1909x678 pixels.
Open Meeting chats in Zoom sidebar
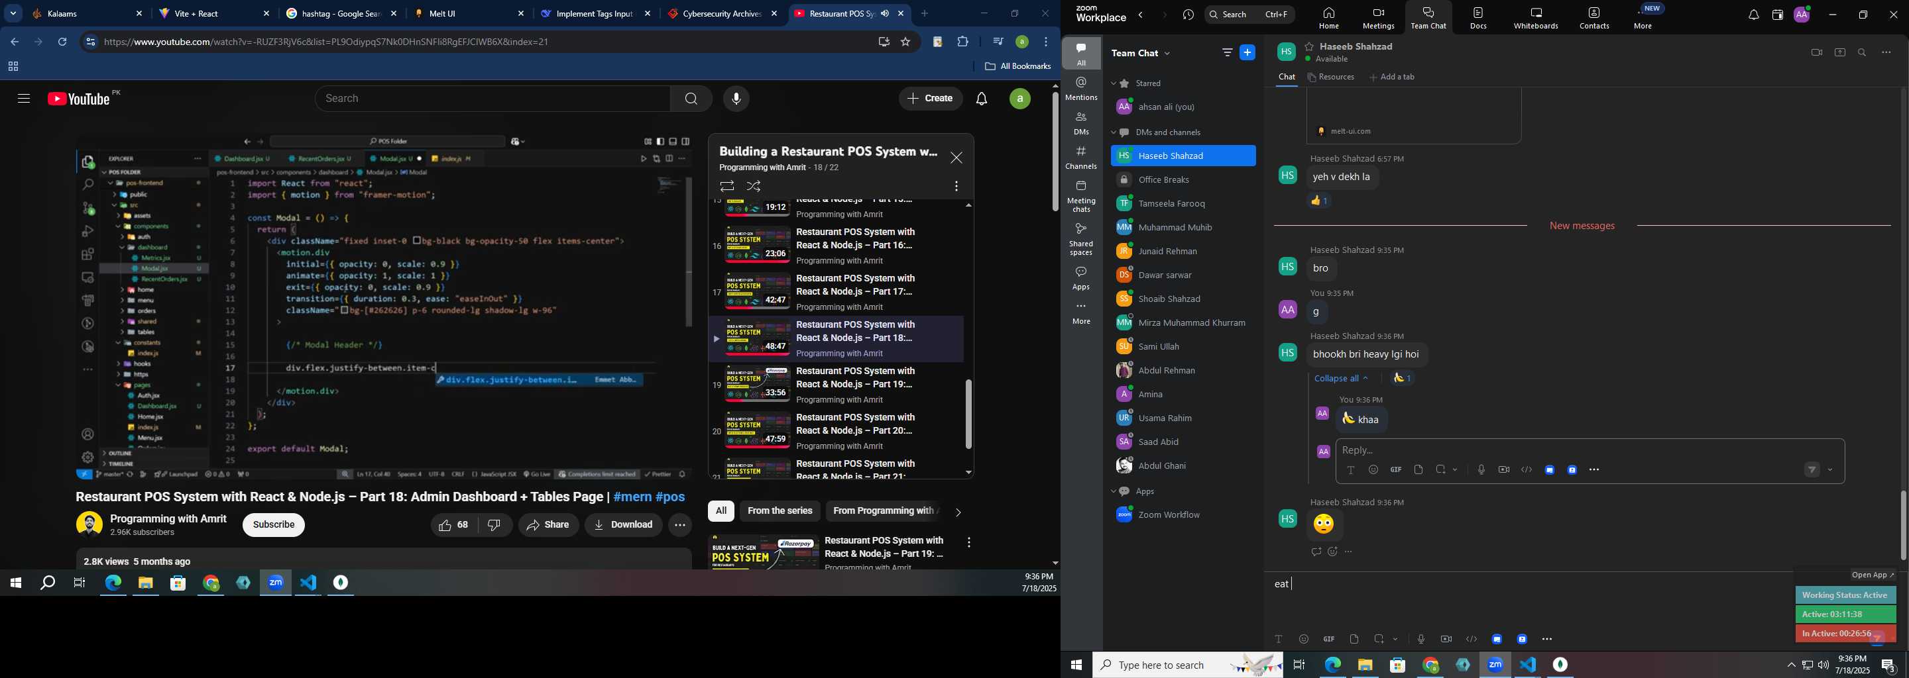(x=1081, y=197)
